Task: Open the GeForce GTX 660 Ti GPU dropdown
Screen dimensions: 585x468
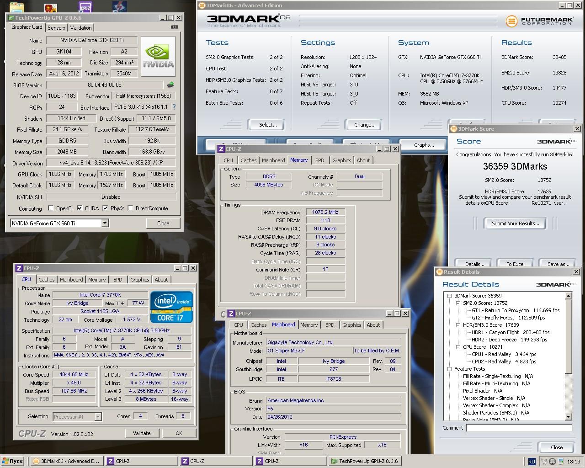Action: pos(105,223)
